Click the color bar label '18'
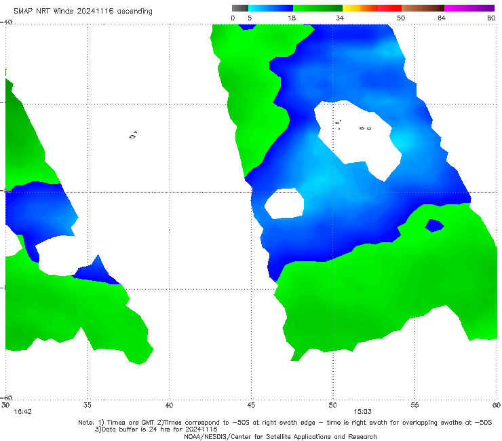 (x=292, y=18)
